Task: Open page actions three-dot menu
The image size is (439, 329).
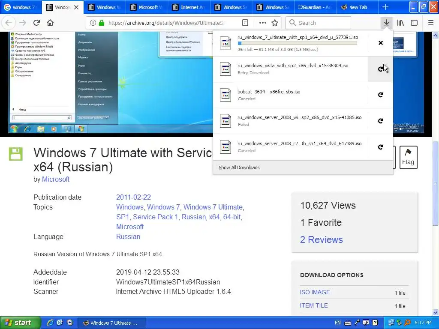Action: pos(263,23)
